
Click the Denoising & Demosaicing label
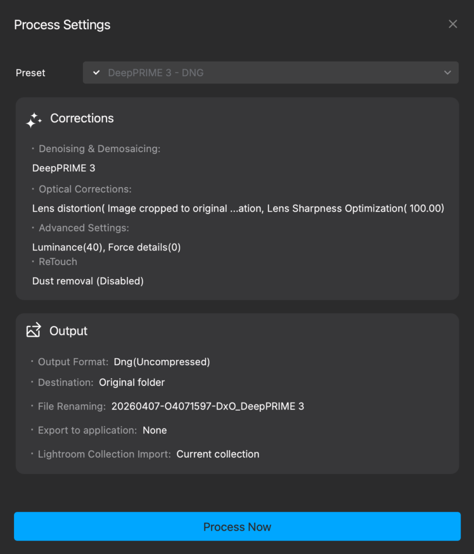click(x=100, y=149)
